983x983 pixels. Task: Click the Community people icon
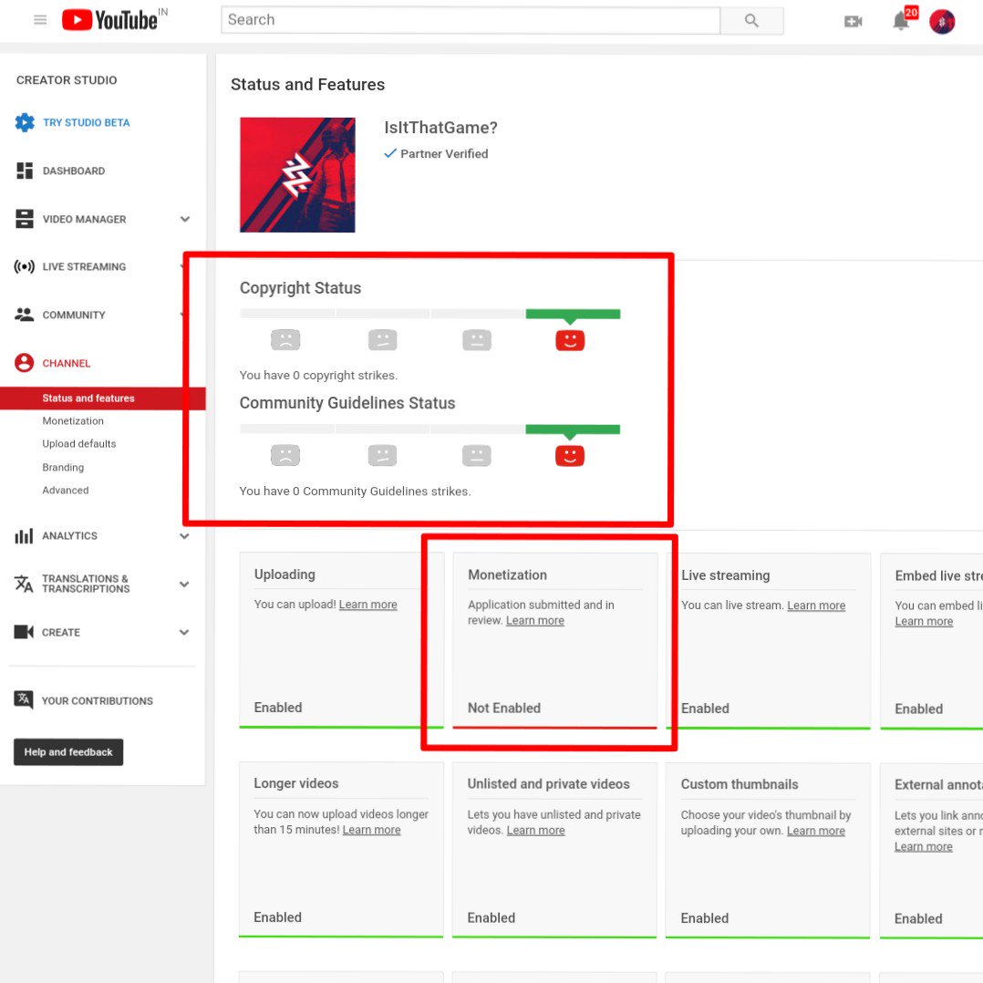click(x=25, y=315)
